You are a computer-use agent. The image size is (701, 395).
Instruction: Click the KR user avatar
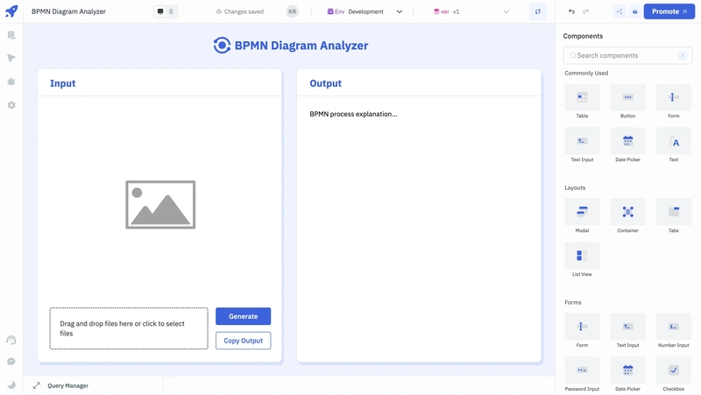coord(293,11)
